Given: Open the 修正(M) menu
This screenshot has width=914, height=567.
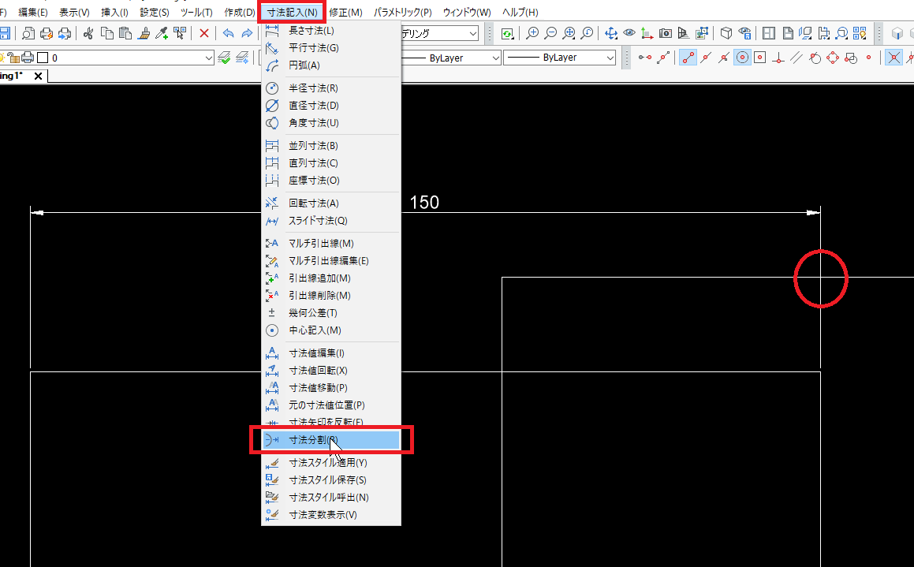Looking at the screenshot, I should (x=345, y=12).
